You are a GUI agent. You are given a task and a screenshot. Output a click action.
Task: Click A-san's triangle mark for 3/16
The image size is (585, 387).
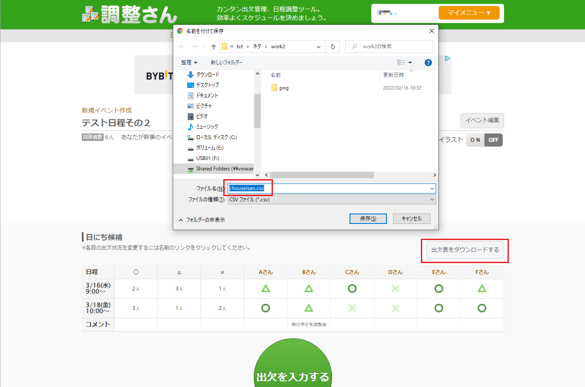pyautogui.click(x=266, y=288)
